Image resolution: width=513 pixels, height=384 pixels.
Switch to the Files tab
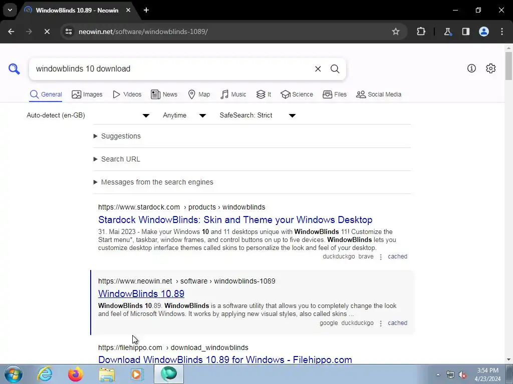click(334, 94)
